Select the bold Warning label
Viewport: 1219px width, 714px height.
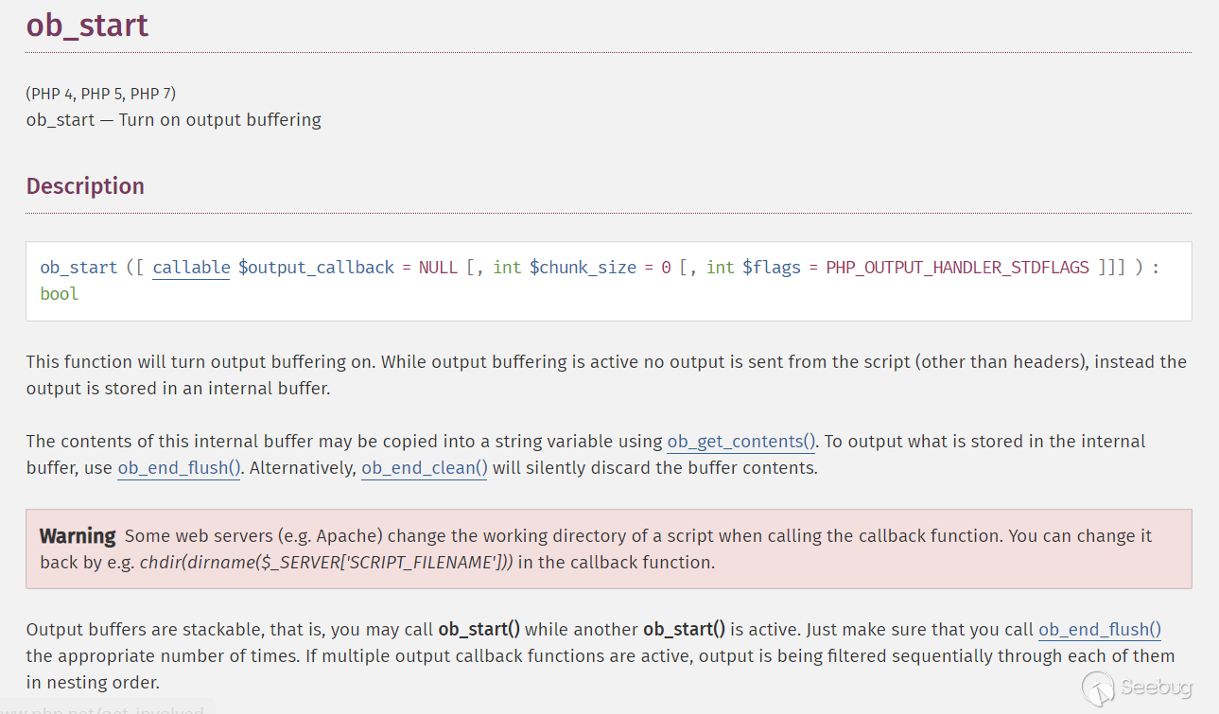(78, 536)
